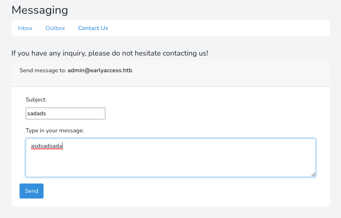Switch to the Outbox tab
The width and height of the screenshot is (341, 218).
point(55,28)
